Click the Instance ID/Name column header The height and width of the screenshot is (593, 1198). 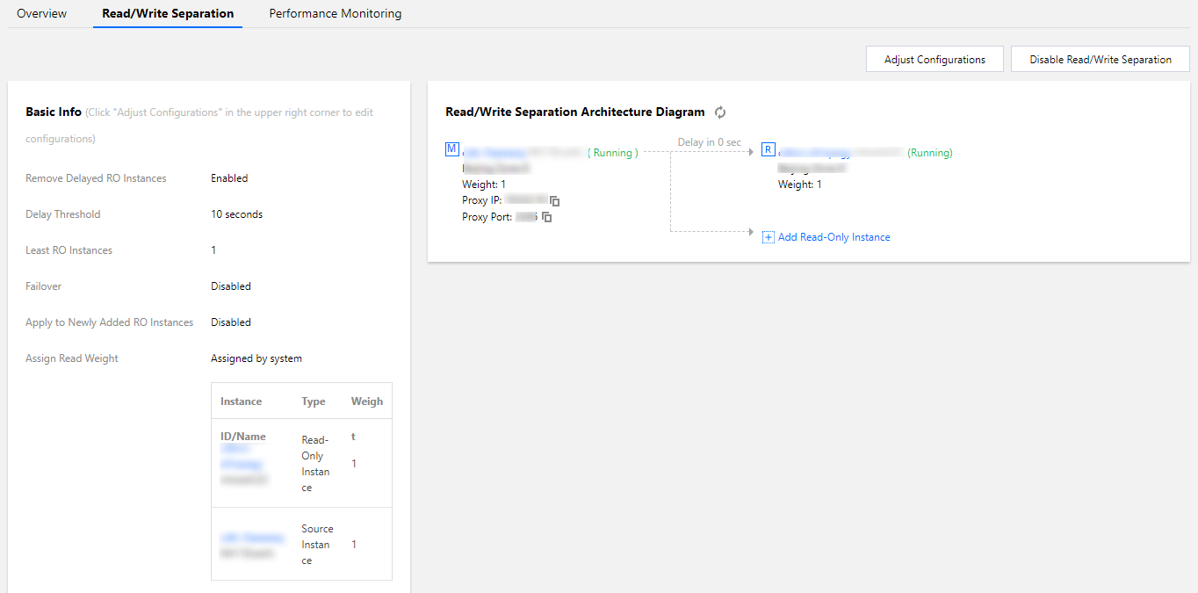(242, 401)
